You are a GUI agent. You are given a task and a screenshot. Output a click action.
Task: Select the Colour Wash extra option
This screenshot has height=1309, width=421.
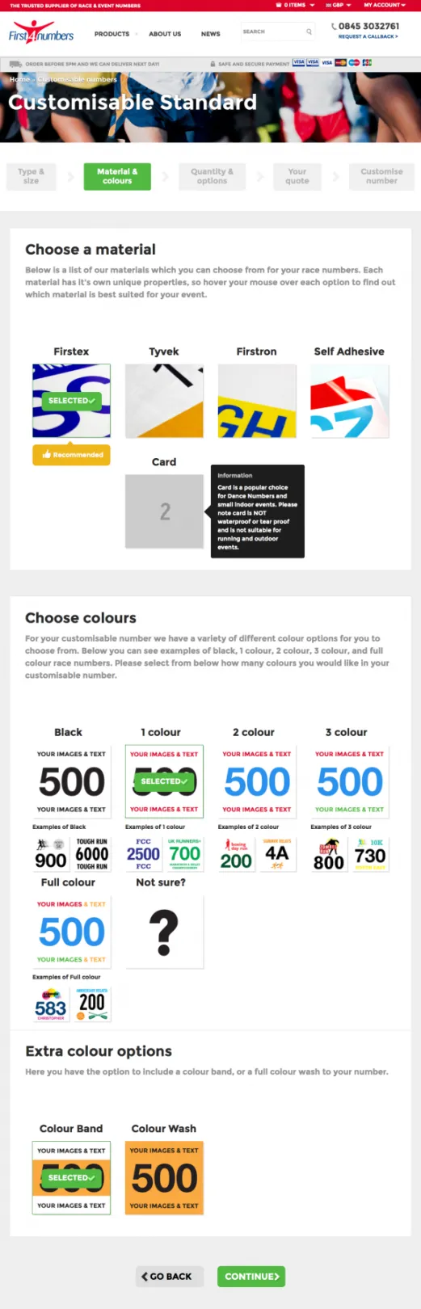coord(164,1178)
